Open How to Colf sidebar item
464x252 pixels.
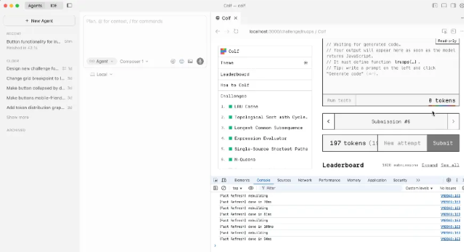[265, 85]
